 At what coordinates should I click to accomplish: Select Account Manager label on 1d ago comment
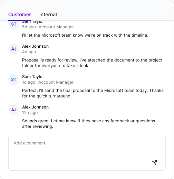[56, 82]
